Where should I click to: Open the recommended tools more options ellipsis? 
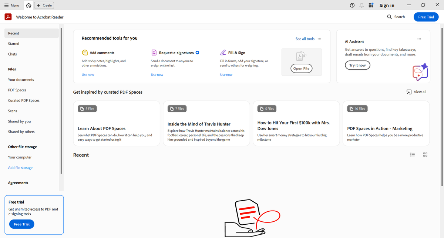320,39
